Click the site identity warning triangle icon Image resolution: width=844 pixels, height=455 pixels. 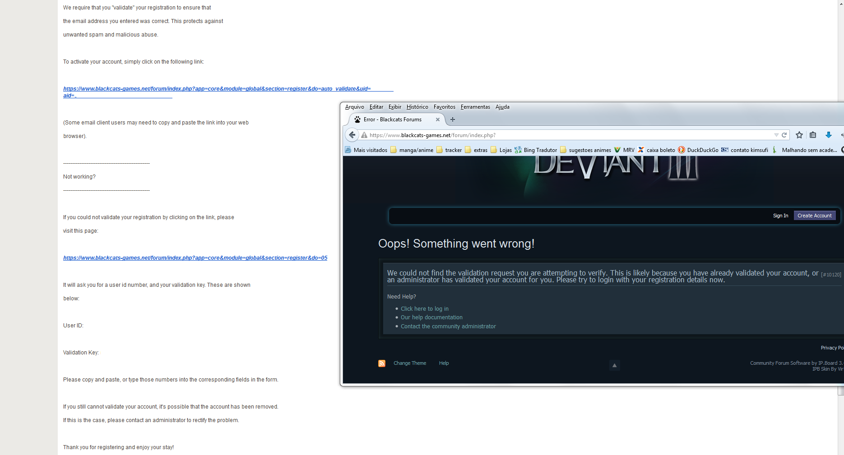[364, 135]
